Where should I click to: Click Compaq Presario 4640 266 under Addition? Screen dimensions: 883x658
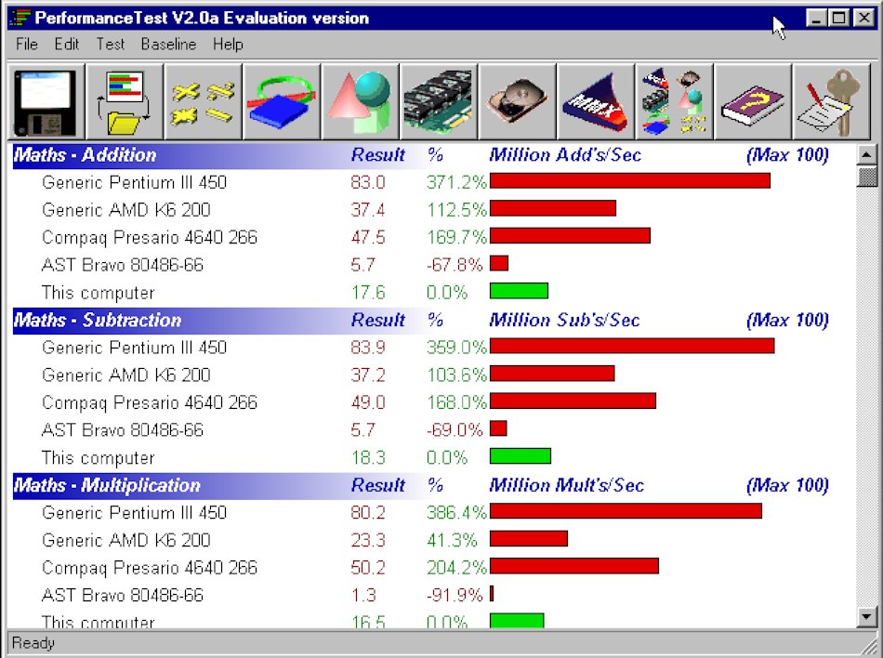pyautogui.click(x=150, y=238)
